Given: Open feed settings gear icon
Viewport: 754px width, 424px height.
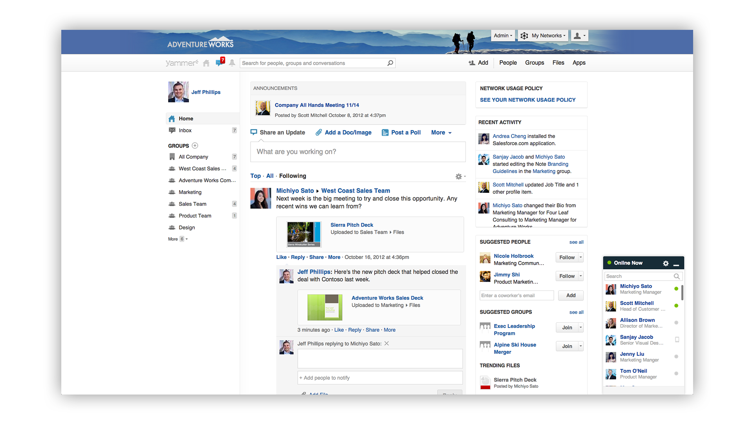Looking at the screenshot, I should click(459, 177).
